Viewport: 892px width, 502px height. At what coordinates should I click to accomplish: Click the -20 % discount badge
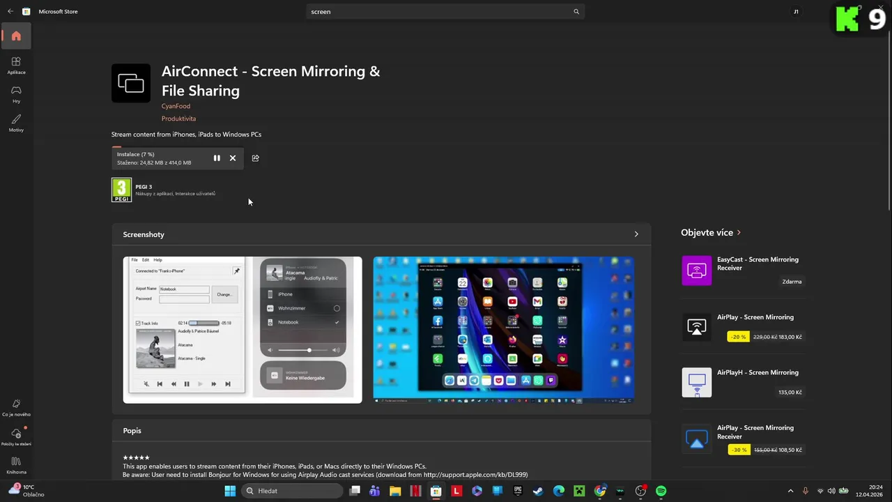[739, 337]
